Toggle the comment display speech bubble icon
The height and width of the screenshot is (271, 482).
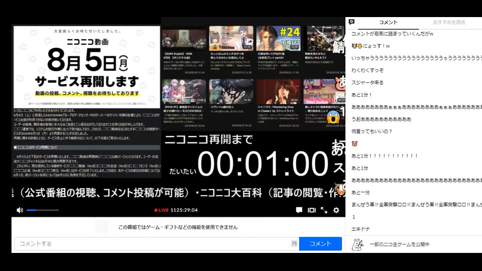click(x=299, y=210)
